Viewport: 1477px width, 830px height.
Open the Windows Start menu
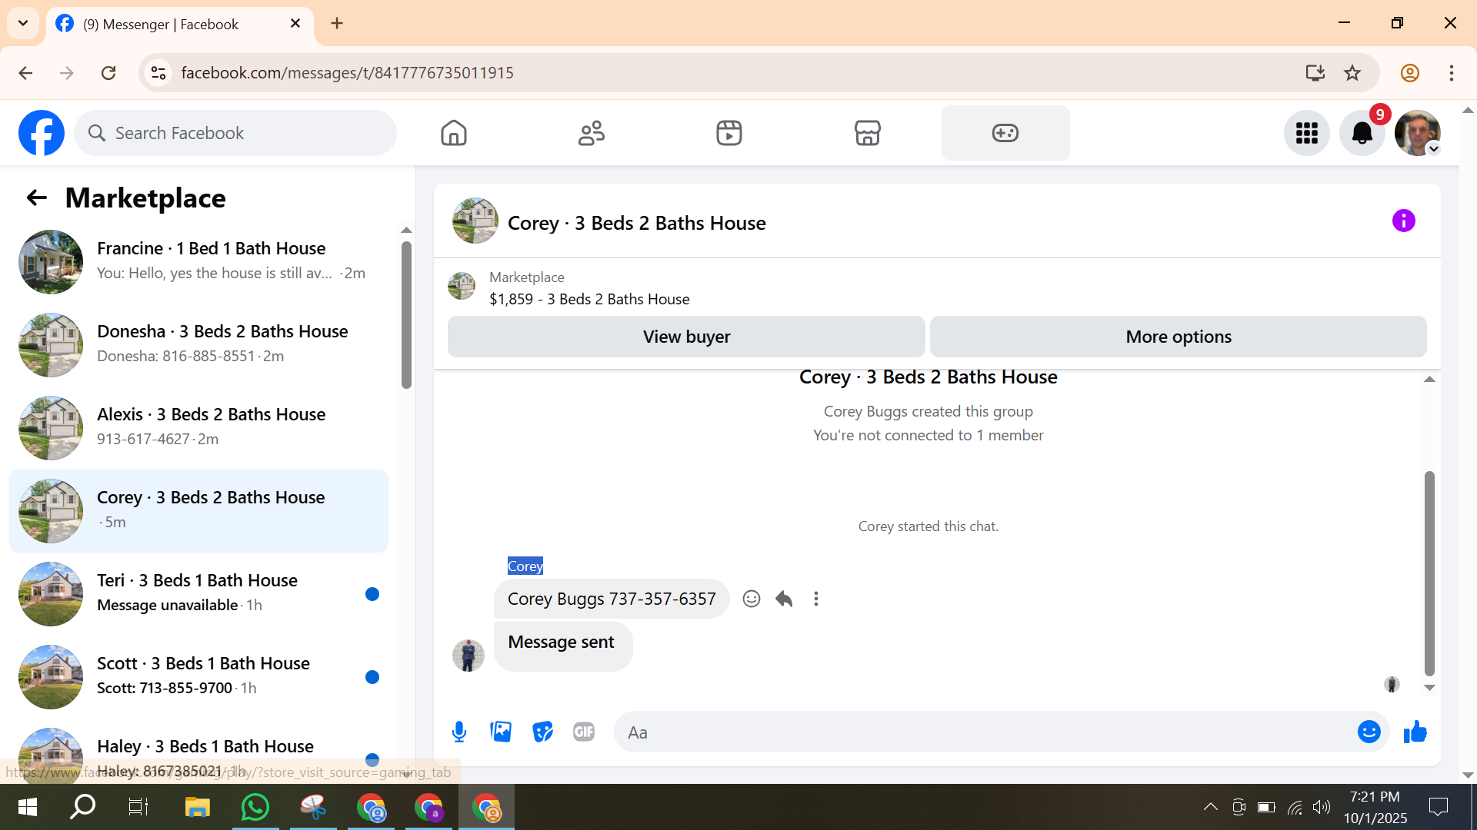coord(28,807)
